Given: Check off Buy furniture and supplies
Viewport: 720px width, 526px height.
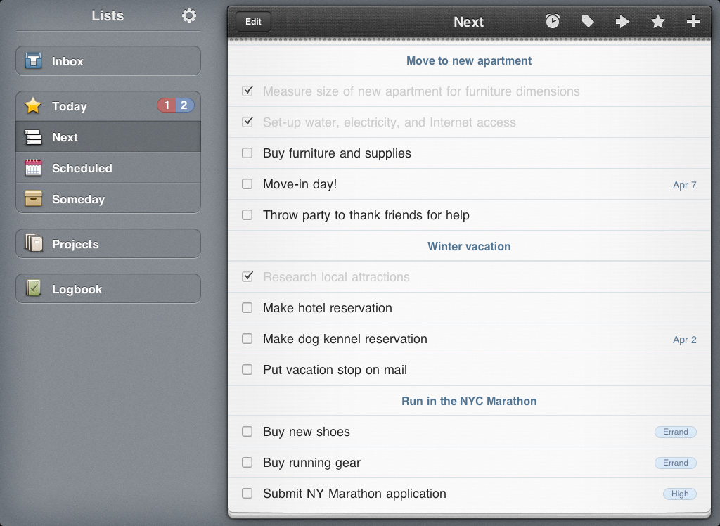Looking at the screenshot, I should [x=247, y=153].
